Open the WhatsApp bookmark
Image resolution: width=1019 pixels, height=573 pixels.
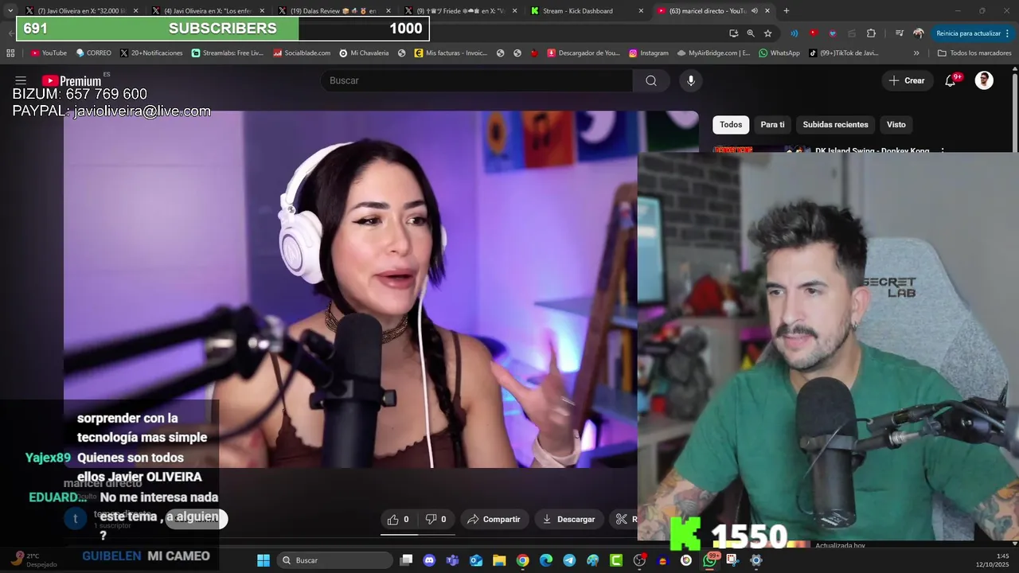pyautogui.click(x=779, y=53)
